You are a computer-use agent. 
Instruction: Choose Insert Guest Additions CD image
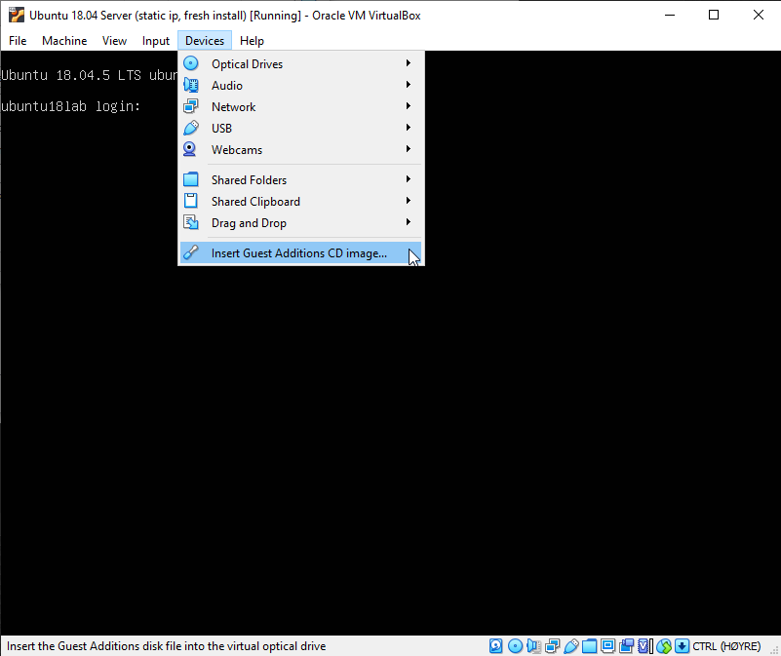[x=301, y=253]
